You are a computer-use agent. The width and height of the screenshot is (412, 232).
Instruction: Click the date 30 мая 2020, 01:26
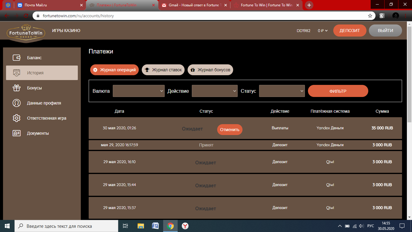[x=119, y=128]
